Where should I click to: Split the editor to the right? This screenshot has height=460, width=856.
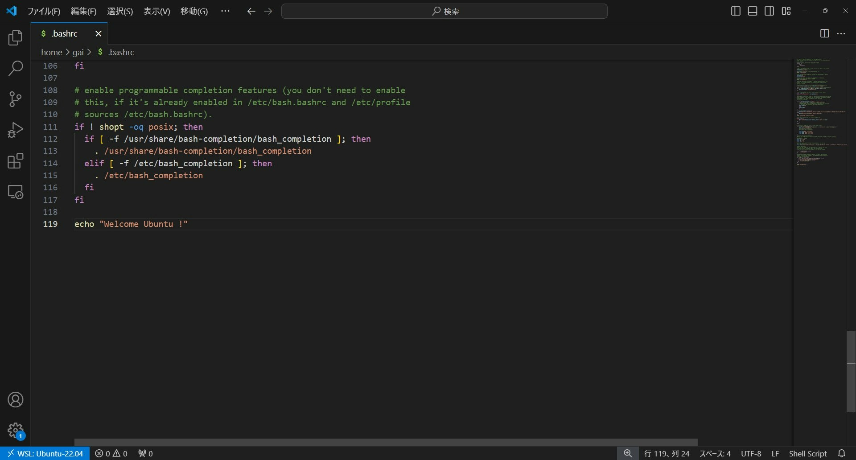click(x=824, y=33)
